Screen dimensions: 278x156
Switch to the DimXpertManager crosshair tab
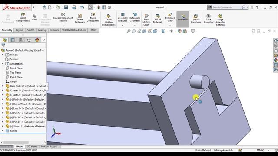[29, 40]
